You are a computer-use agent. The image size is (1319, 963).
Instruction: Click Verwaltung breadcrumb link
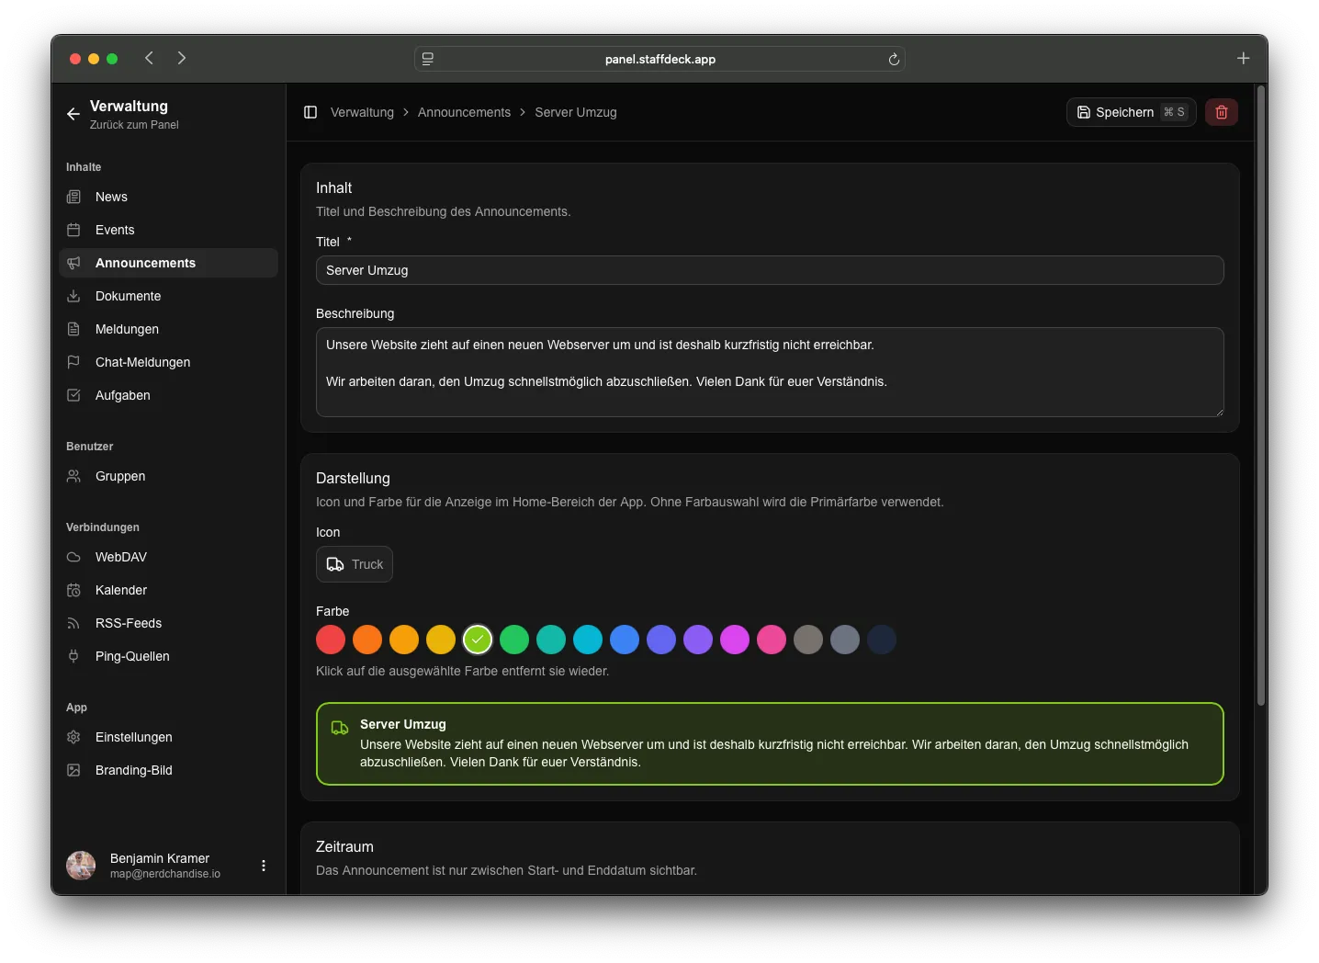coord(362,112)
